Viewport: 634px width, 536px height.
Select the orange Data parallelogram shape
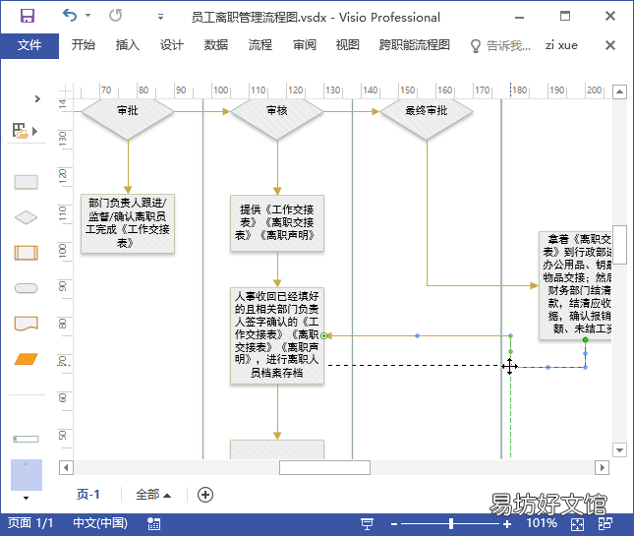tap(27, 359)
